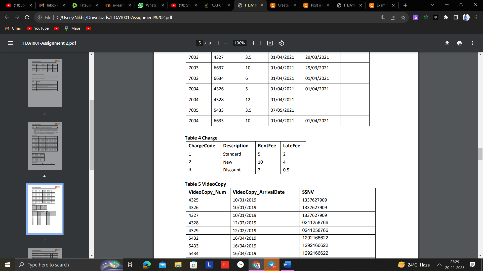
Task: Reload the current page
Action: coord(27,17)
